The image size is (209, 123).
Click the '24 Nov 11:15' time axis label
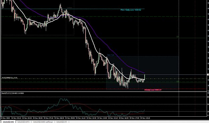click(x=81, y=118)
